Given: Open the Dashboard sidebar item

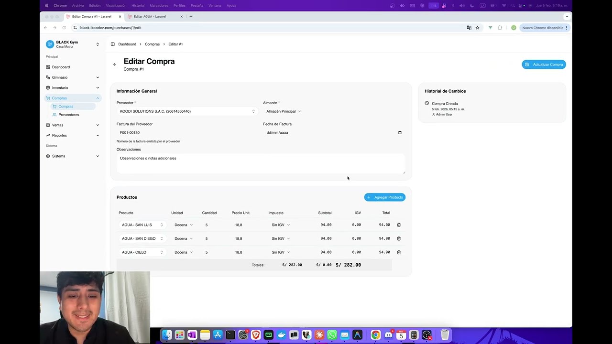Looking at the screenshot, I should coord(73,67).
